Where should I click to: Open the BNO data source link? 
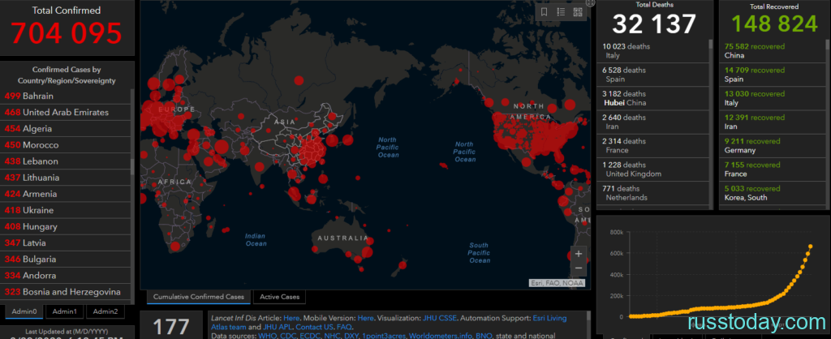coord(484,336)
